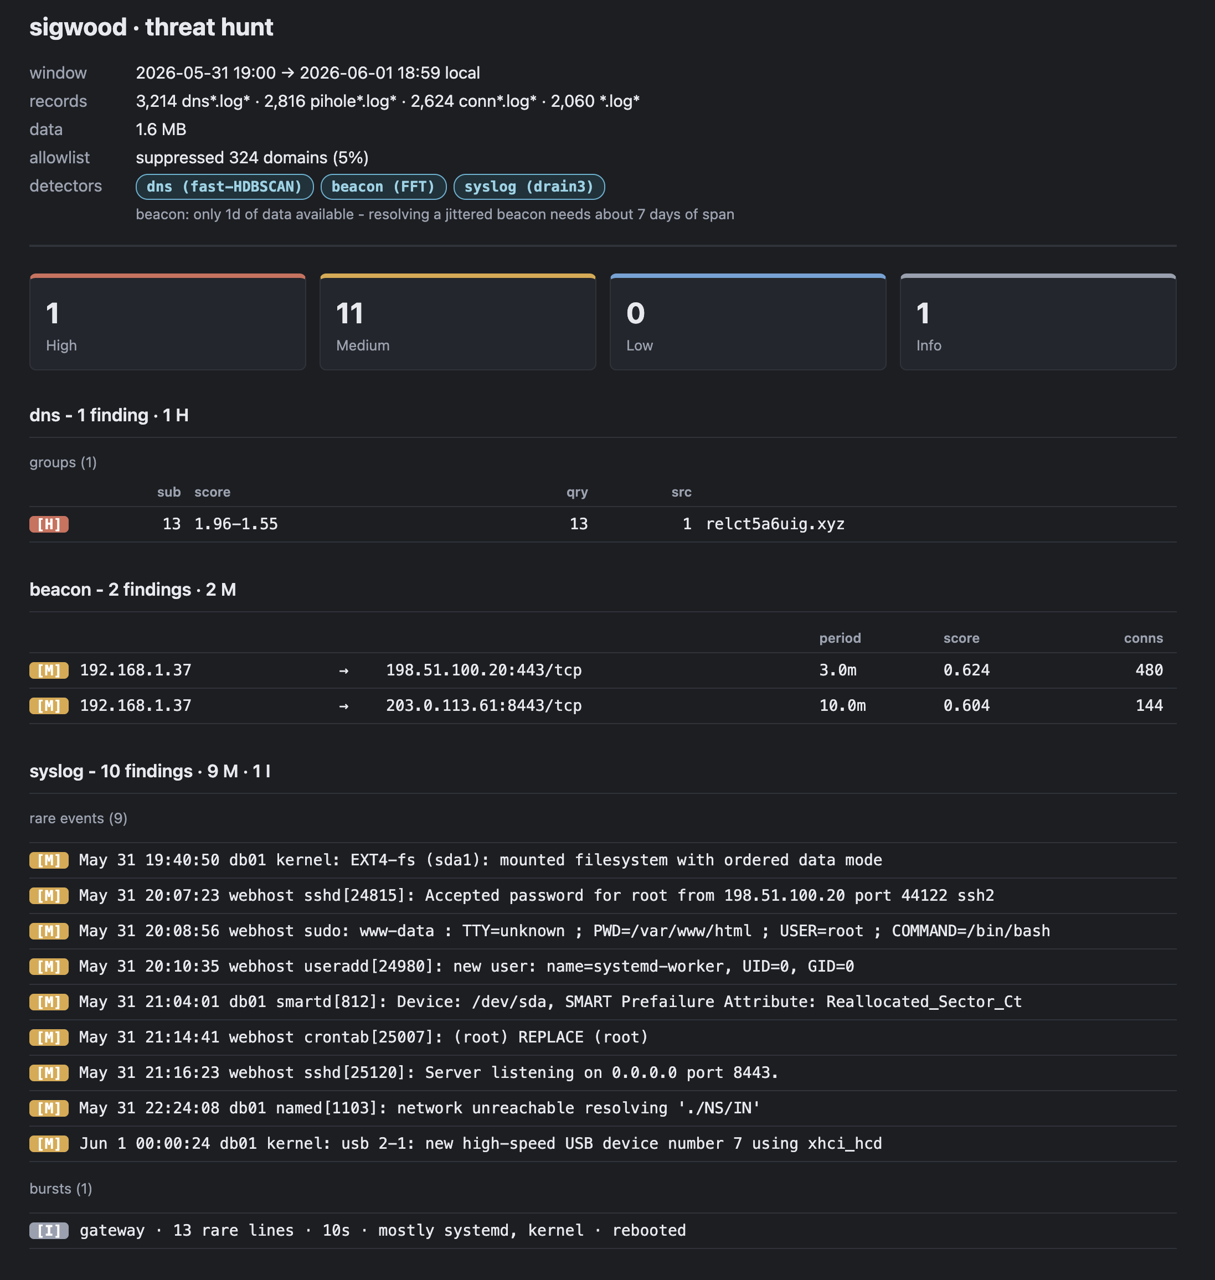
Task: Select the named network unreachable log line
Action: [x=420, y=1108]
